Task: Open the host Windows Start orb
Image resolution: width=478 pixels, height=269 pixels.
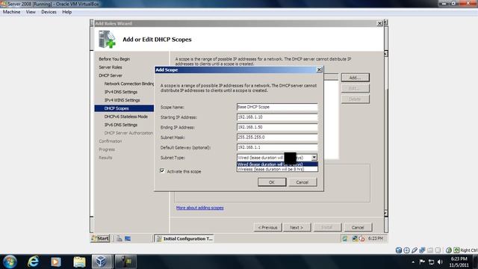Action: [10, 262]
